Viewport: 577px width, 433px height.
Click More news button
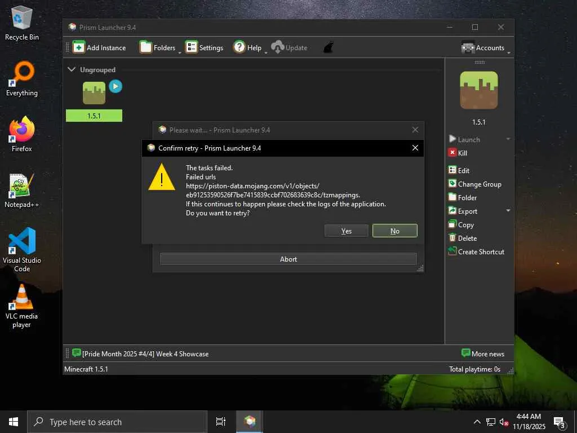[483, 354]
